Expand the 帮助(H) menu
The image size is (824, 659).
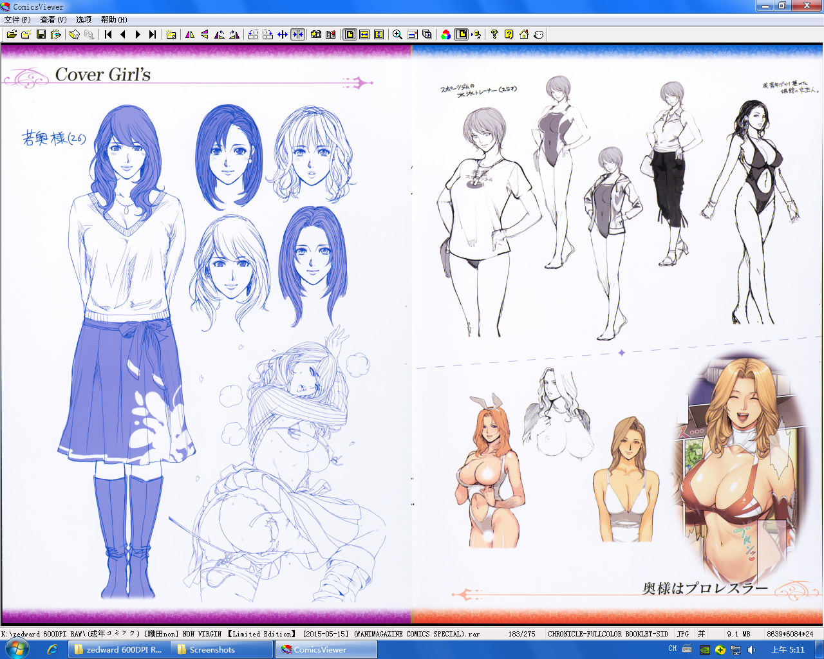coord(114,20)
